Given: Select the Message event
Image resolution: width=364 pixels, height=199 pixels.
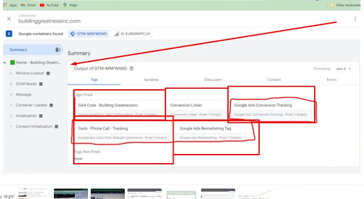Looking at the screenshot, I should (24, 94).
